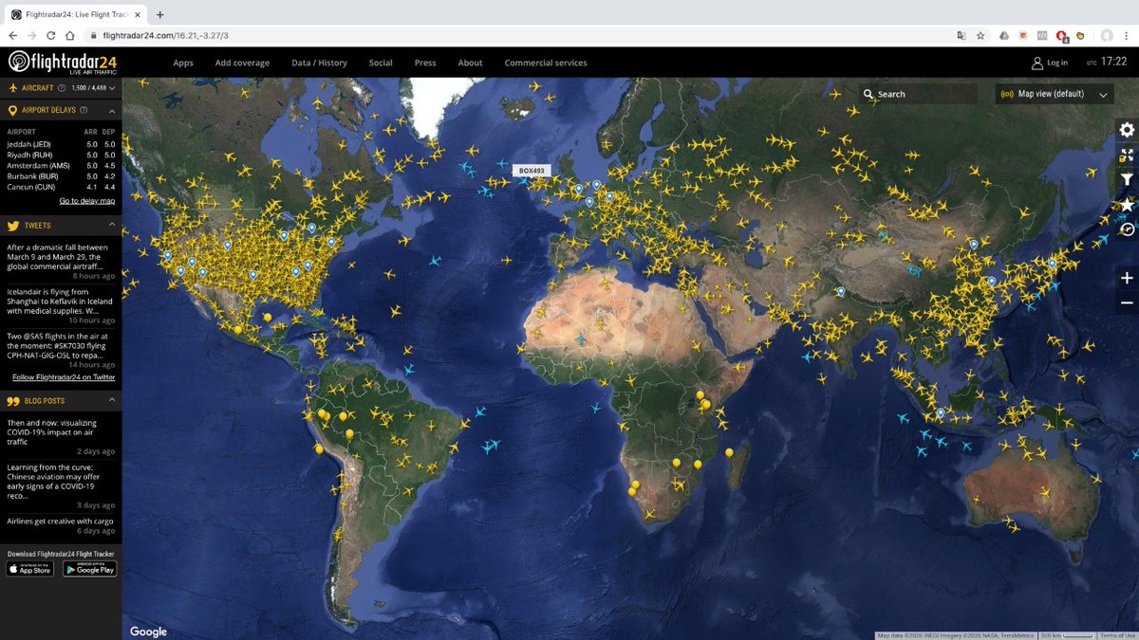1139x640 pixels.
Task: Open the playback history clock icon
Action: point(1127,229)
